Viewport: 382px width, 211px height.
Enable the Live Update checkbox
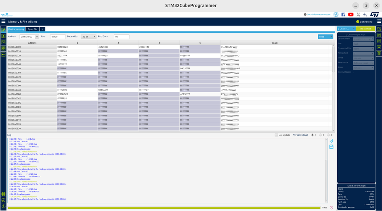click(x=276, y=135)
